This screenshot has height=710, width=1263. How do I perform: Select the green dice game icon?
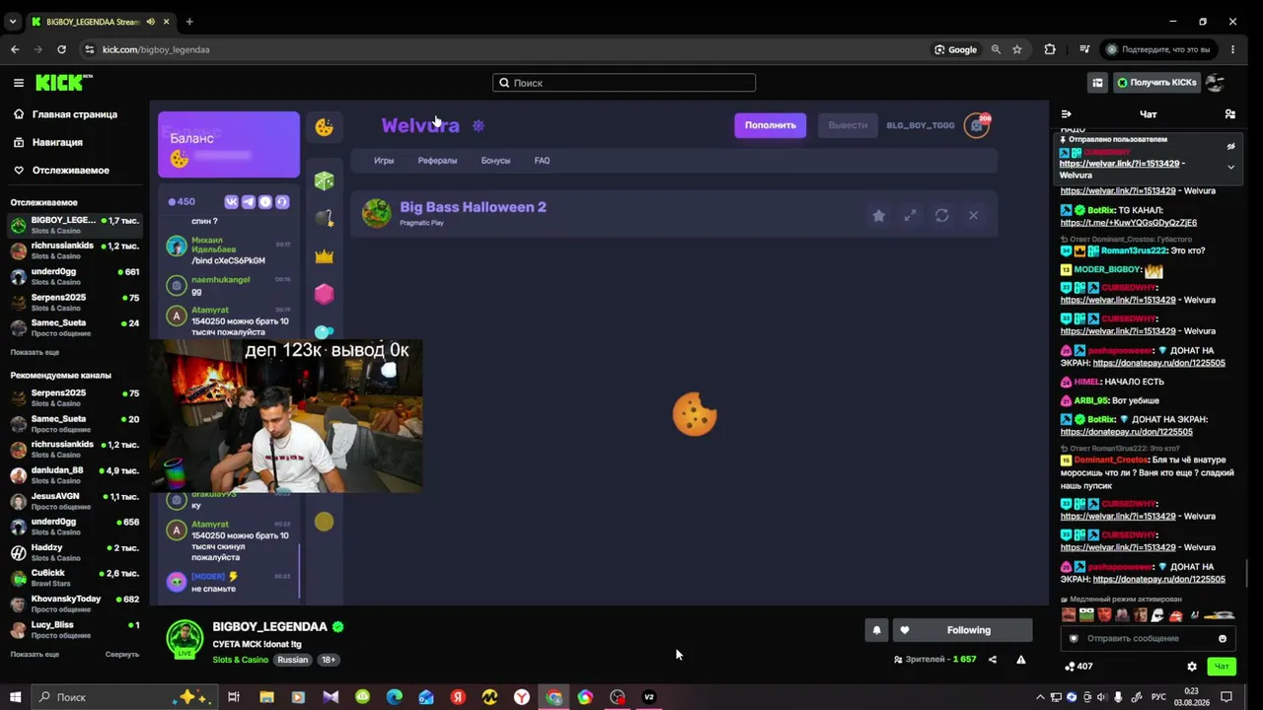(x=324, y=180)
